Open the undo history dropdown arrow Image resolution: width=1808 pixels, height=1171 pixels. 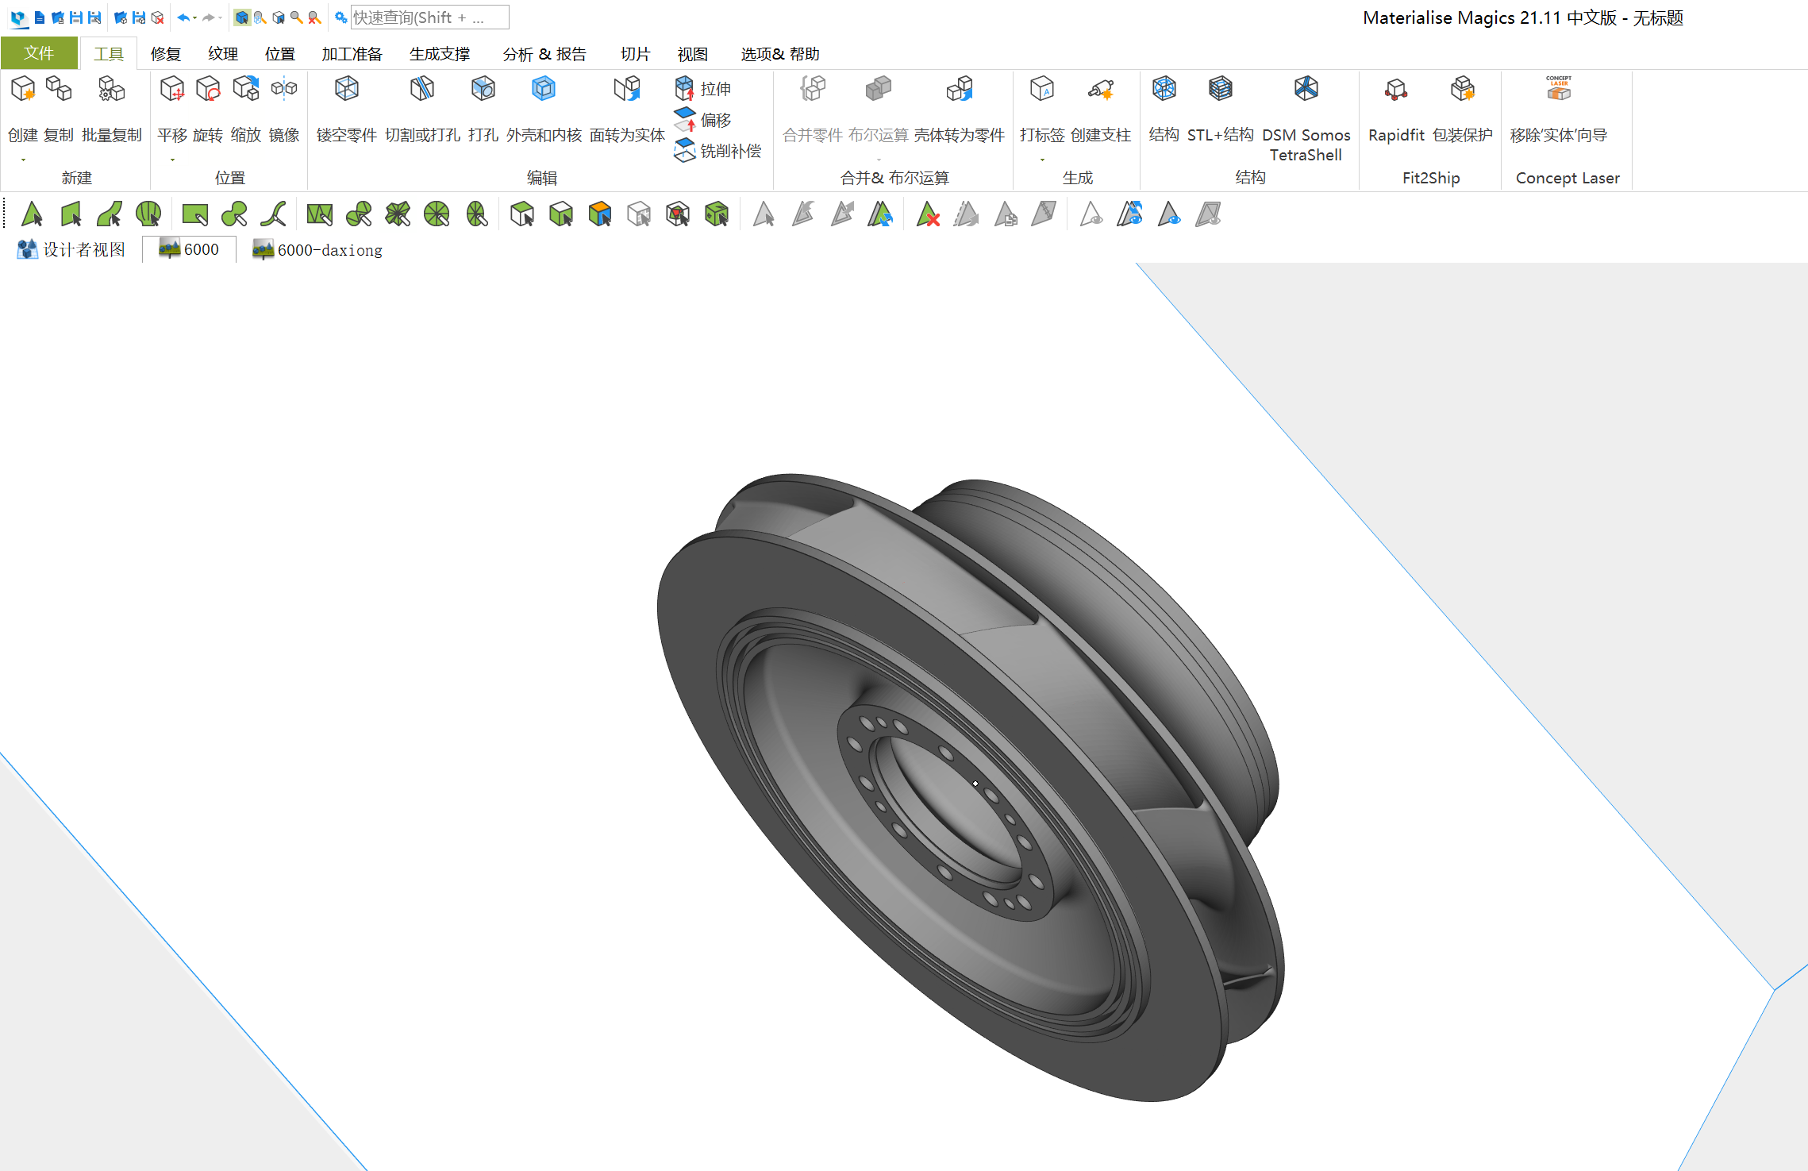(x=194, y=17)
